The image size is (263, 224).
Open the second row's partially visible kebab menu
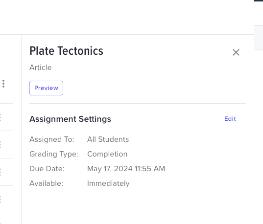(0, 117)
